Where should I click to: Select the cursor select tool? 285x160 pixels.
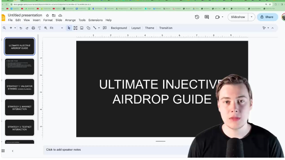(x=69, y=28)
